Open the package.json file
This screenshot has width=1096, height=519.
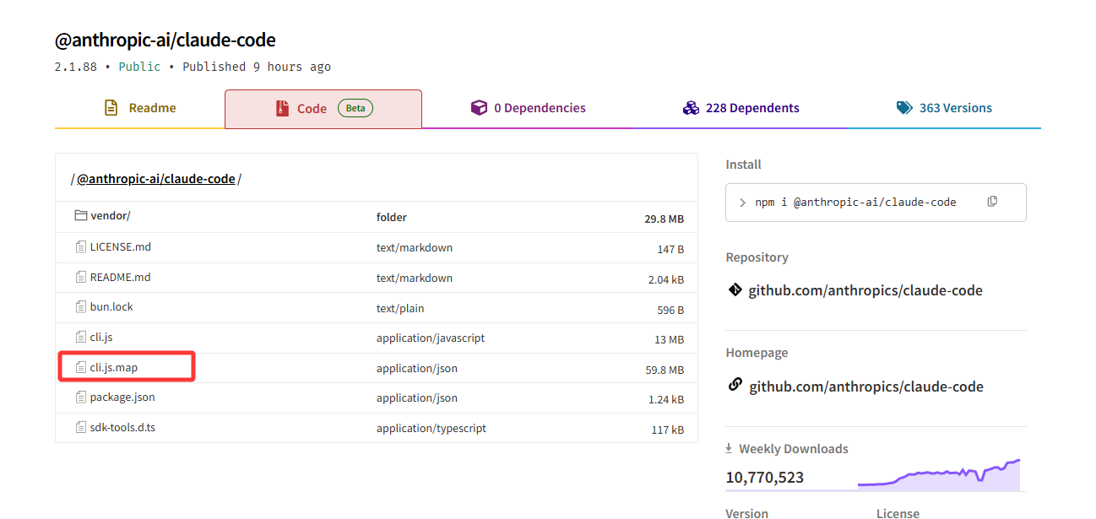[x=122, y=397]
